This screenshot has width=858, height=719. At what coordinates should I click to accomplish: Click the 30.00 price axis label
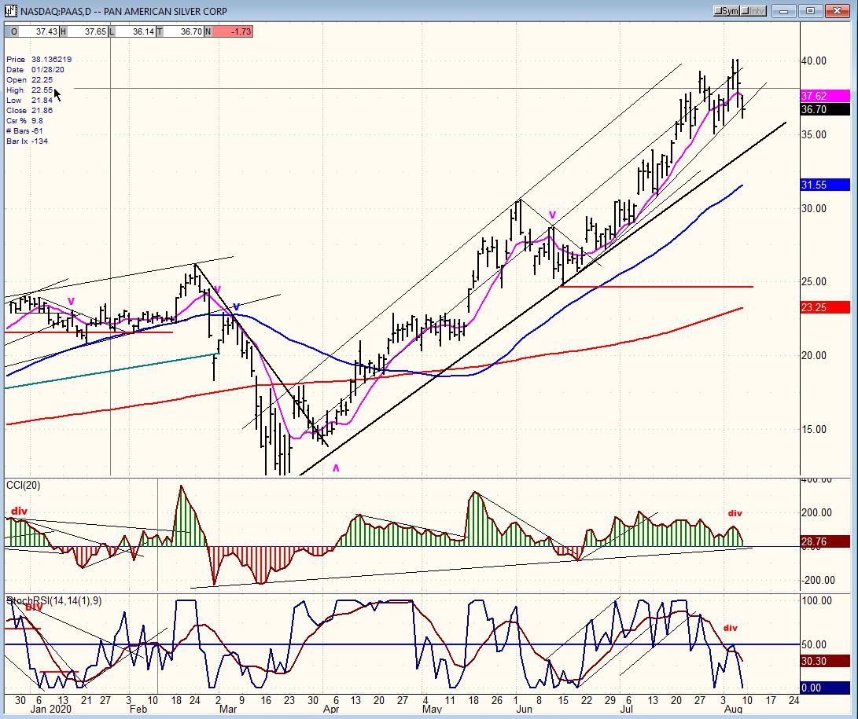pos(814,208)
